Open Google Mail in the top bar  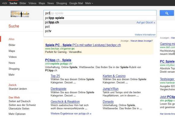click(76, 3)
